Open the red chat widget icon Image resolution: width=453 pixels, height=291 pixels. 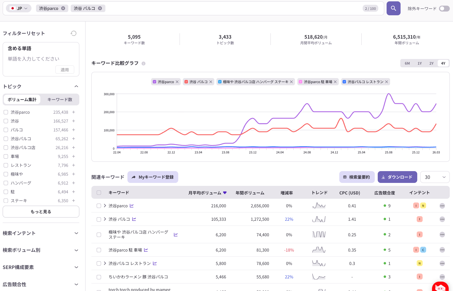pos(440,287)
